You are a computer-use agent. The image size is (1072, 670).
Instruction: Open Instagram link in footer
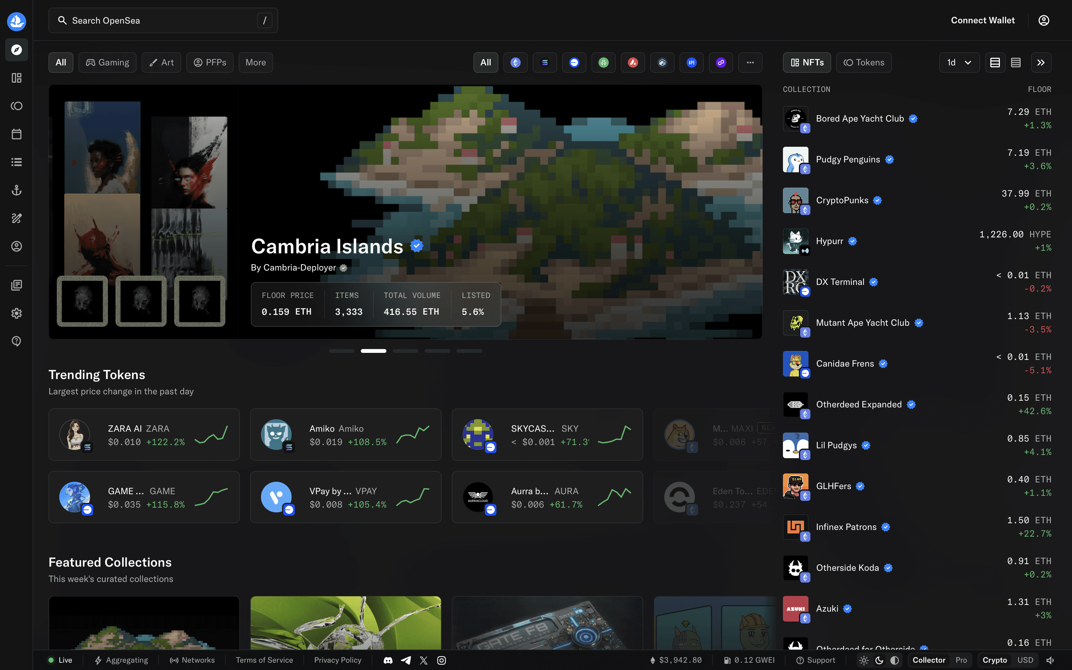coord(442,660)
